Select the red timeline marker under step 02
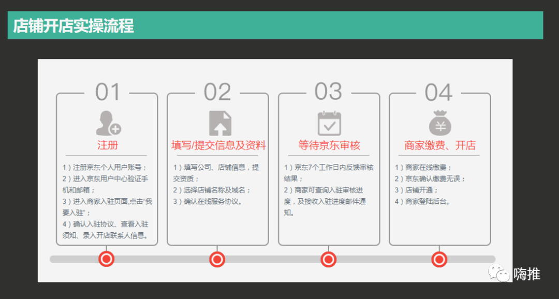This screenshot has width=559, height=299. click(x=217, y=259)
